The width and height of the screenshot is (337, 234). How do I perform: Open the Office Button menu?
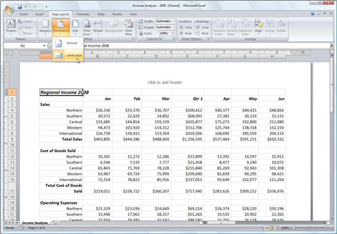coord(9,9)
